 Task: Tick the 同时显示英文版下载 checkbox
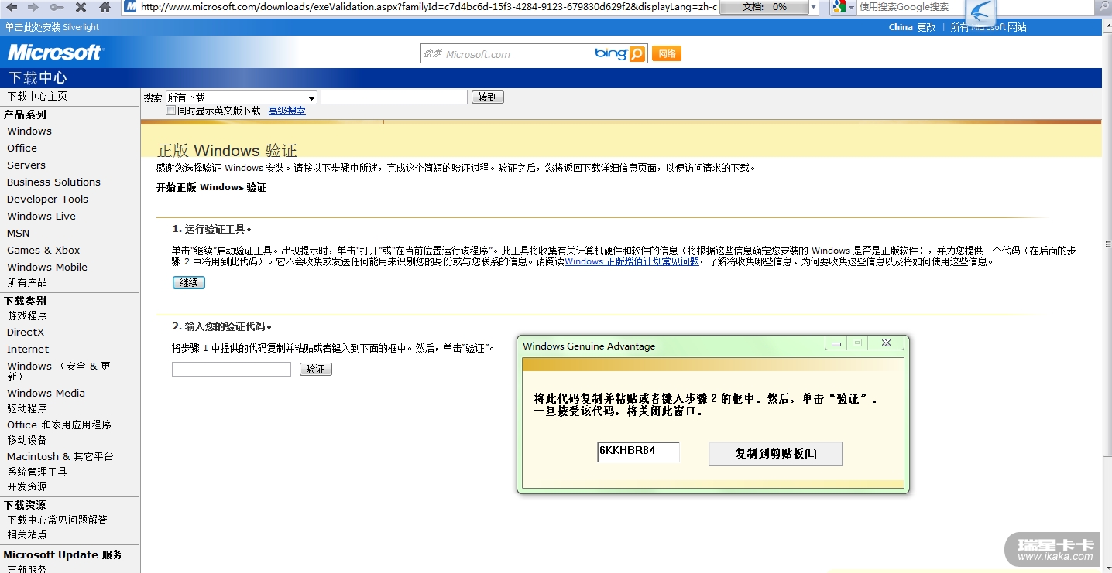171,111
